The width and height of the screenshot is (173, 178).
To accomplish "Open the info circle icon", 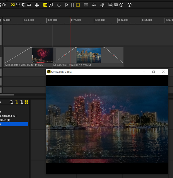I will 129,5.
